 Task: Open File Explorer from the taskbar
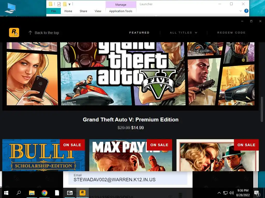(32, 193)
